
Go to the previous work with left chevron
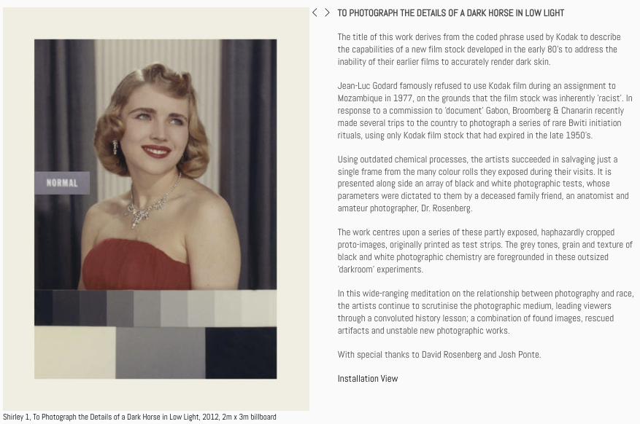point(315,12)
